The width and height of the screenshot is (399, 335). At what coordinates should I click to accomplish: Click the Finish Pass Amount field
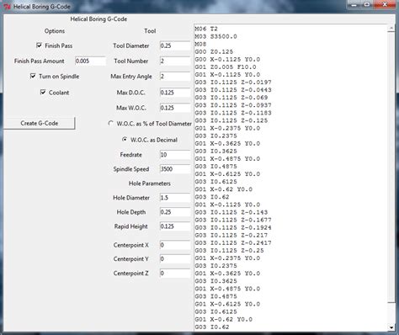click(90, 61)
